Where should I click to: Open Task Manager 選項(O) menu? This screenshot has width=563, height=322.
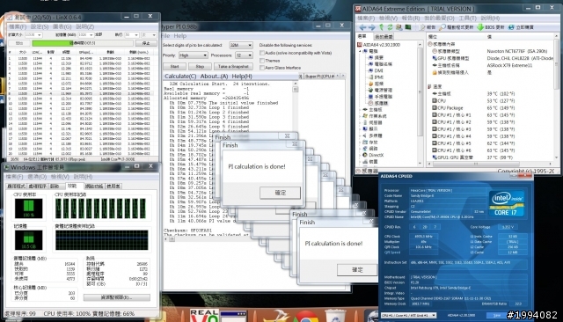(38, 177)
